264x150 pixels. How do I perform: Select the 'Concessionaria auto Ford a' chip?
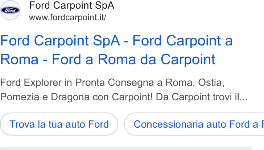click(x=194, y=124)
